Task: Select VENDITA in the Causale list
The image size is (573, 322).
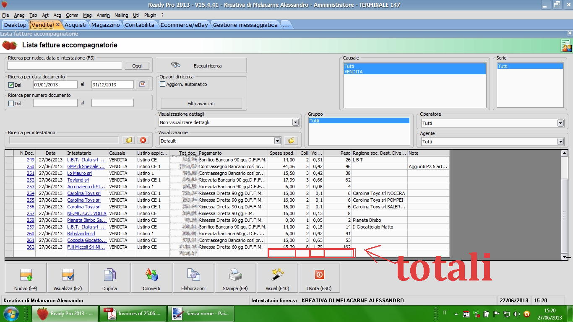Action: (414, 72)
